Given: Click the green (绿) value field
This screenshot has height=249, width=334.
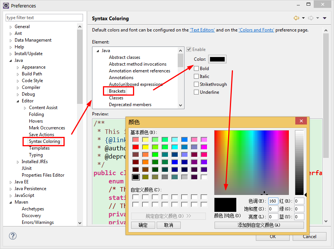Looking at the screenshot, I should click(x=299, y=209).
